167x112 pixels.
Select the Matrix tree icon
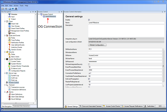[9, 33]
